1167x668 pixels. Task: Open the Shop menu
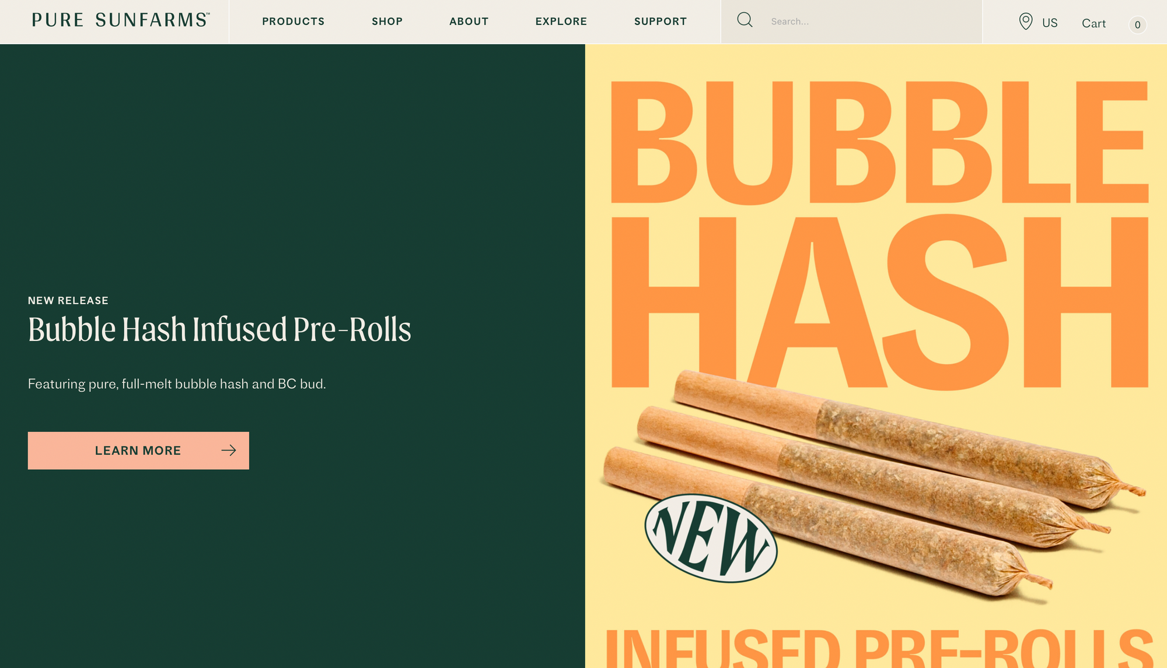point(387,22)
